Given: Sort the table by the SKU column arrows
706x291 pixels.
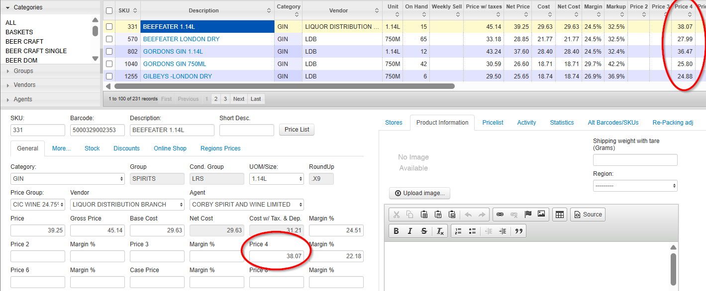Looking at the screenshot, I should tap(136, 10).
